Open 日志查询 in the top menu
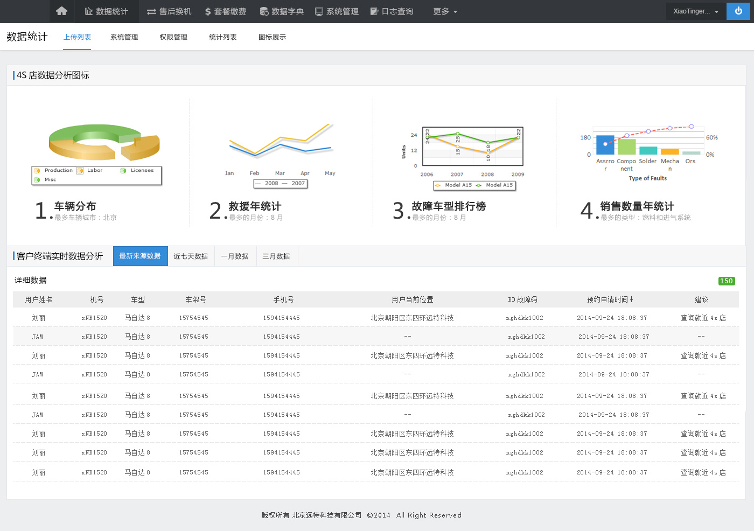The image size is (754, 531). 392,11
